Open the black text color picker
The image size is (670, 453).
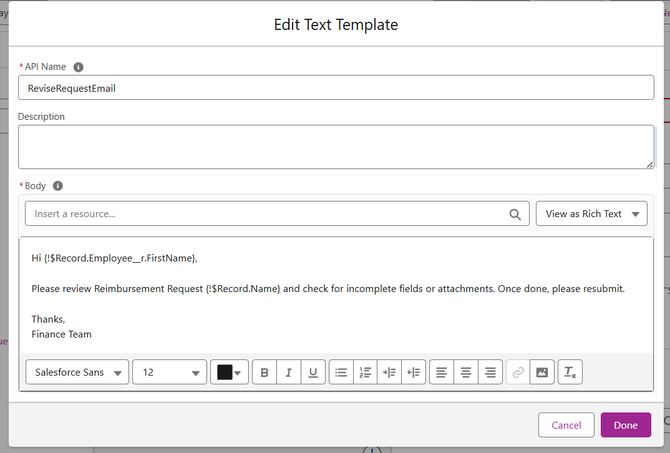click(230, 373)
